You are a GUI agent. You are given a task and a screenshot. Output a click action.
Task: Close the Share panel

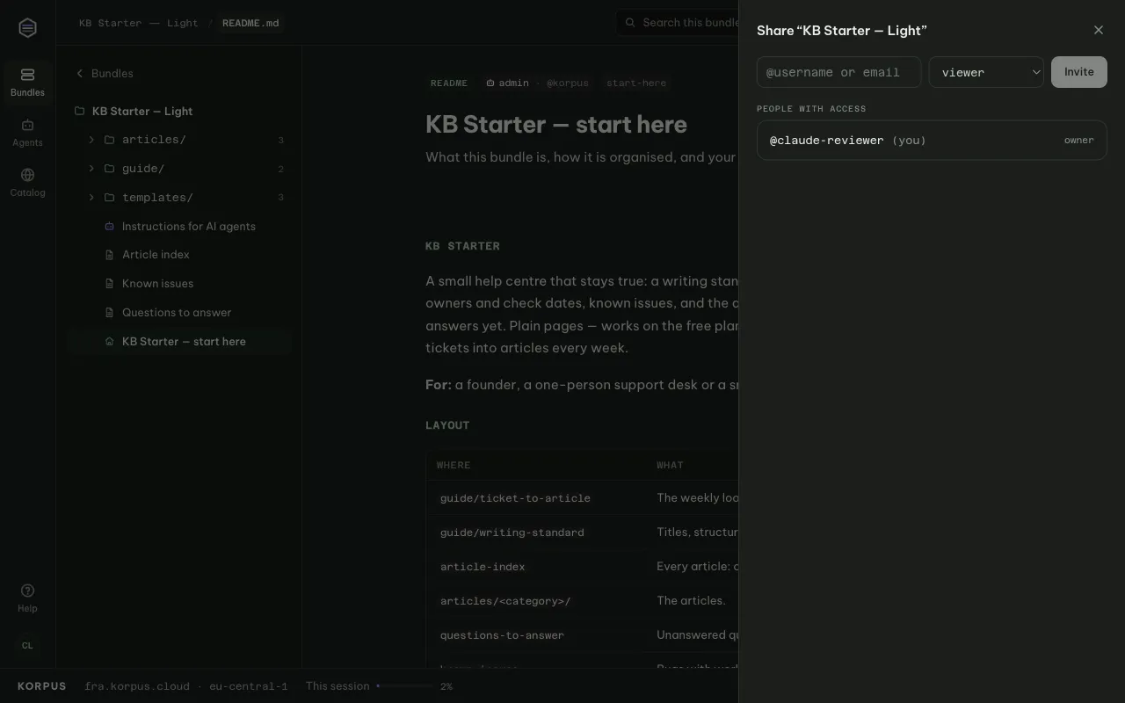(x=1099, y=30)
